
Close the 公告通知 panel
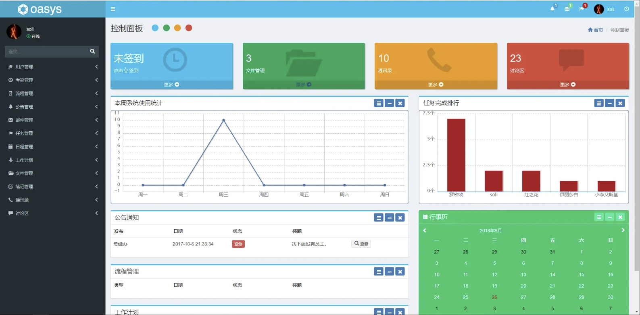coord(400,218)
